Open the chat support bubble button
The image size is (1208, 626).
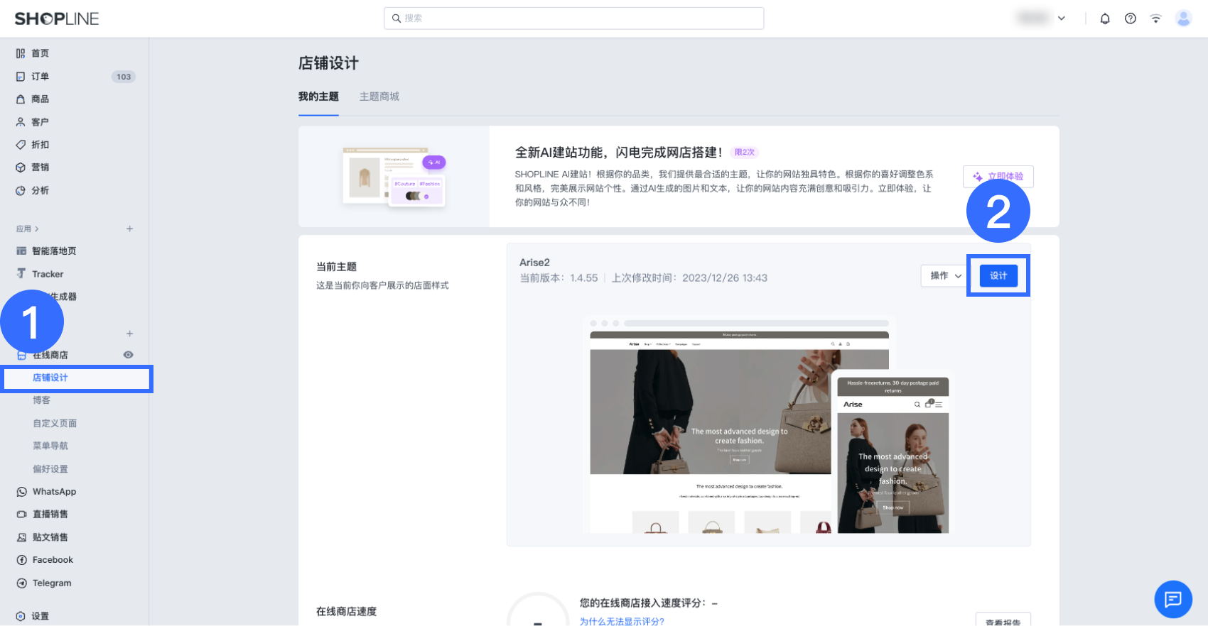tap(1173, 599)
